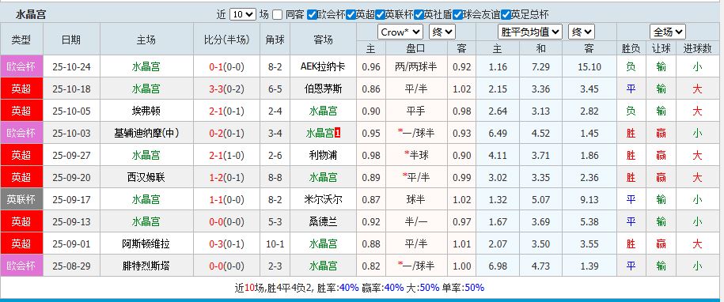Image resolution: width=724 pixels, height=302 pixels.
Task: Open home team 西汉姆联
Action: tap(146, 178)
